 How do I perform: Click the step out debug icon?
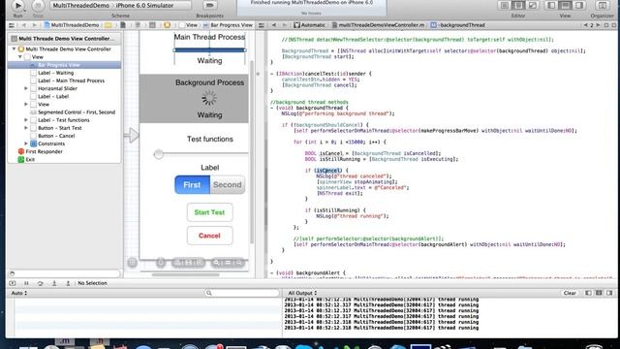[68, 283]
